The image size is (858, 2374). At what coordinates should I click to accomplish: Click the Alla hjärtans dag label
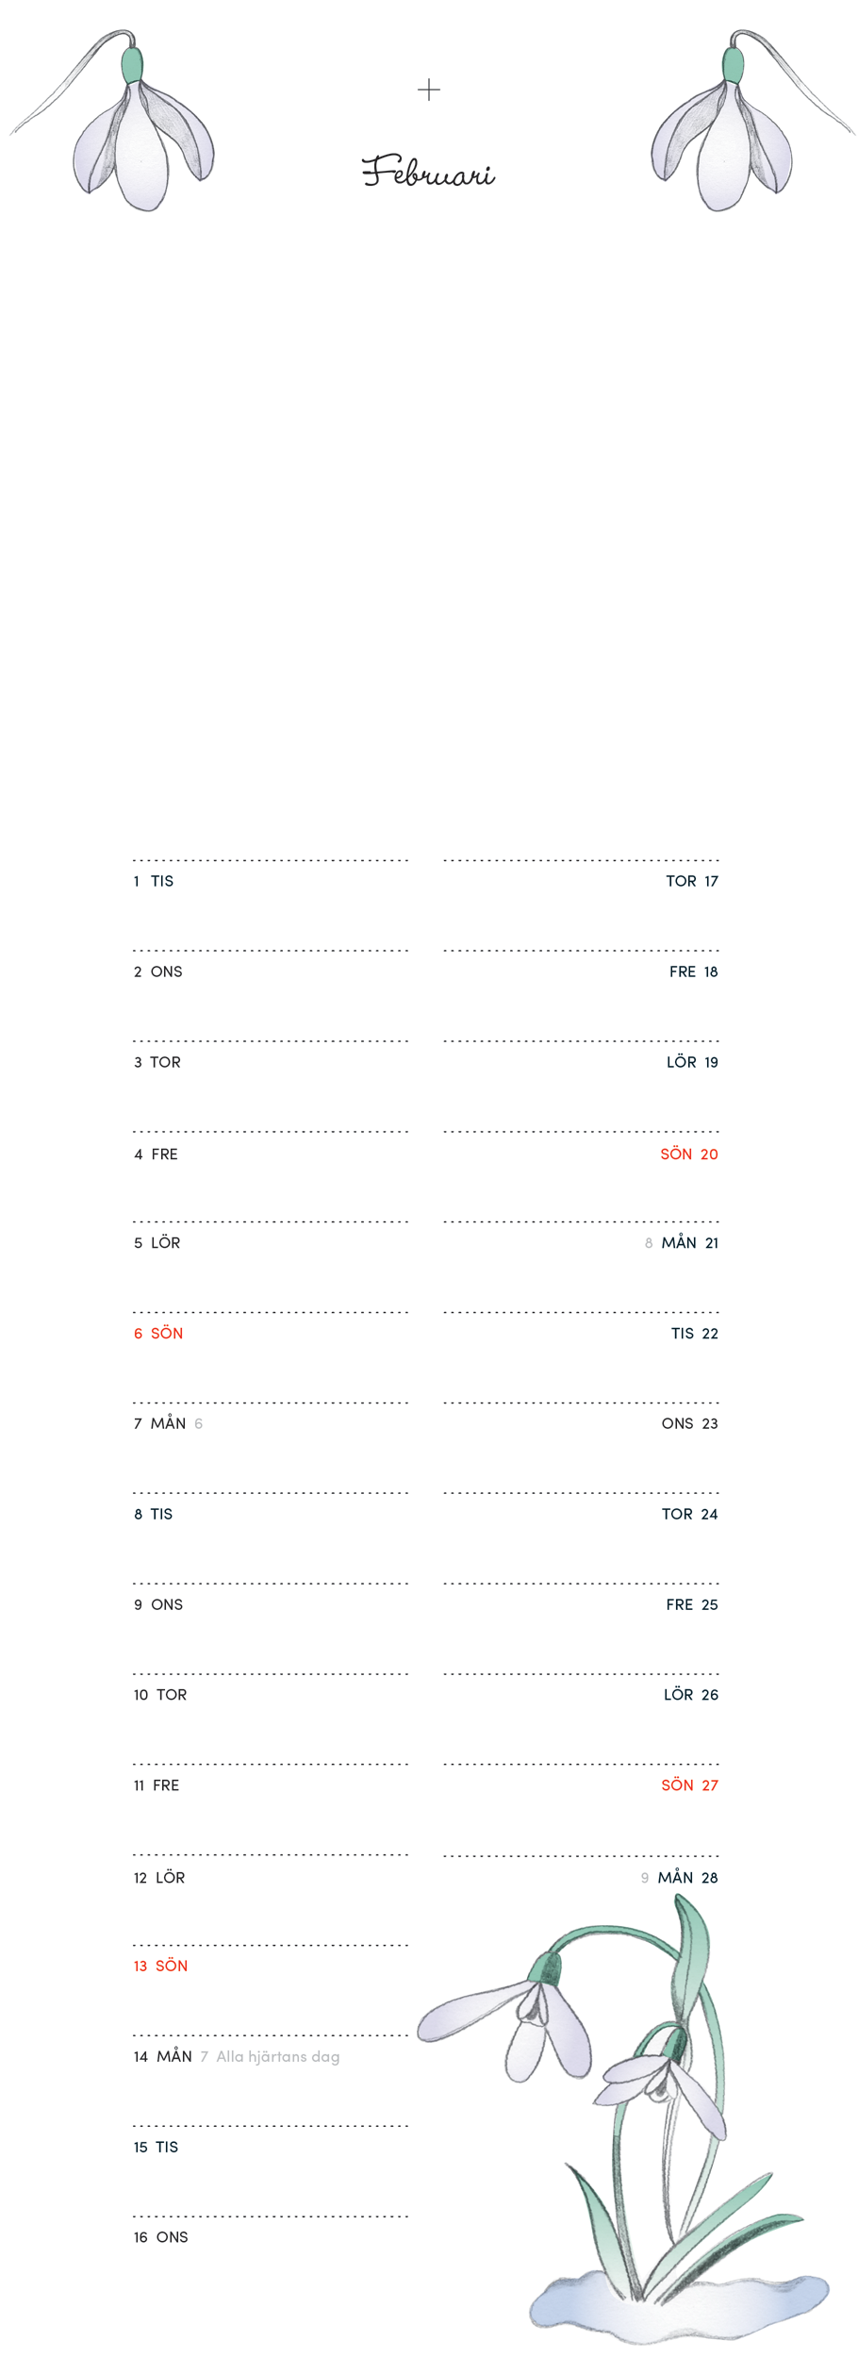tap(278, 2056)
